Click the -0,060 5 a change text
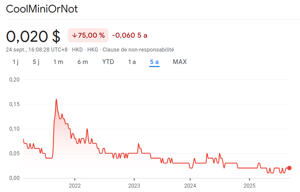This screenshot has width=300, height=192. click(x=129, y=35)
